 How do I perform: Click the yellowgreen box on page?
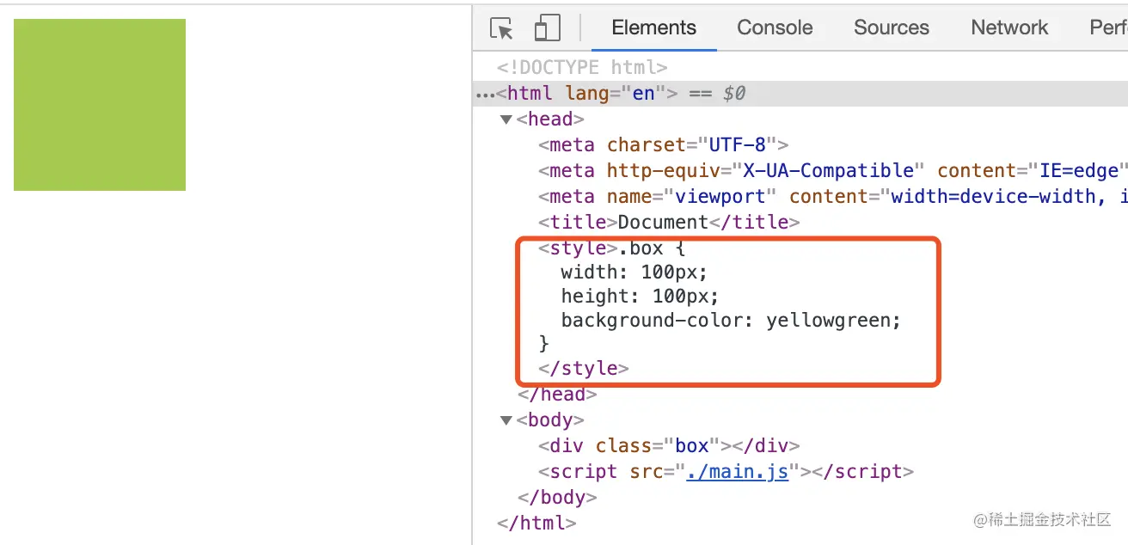[100, 105]
